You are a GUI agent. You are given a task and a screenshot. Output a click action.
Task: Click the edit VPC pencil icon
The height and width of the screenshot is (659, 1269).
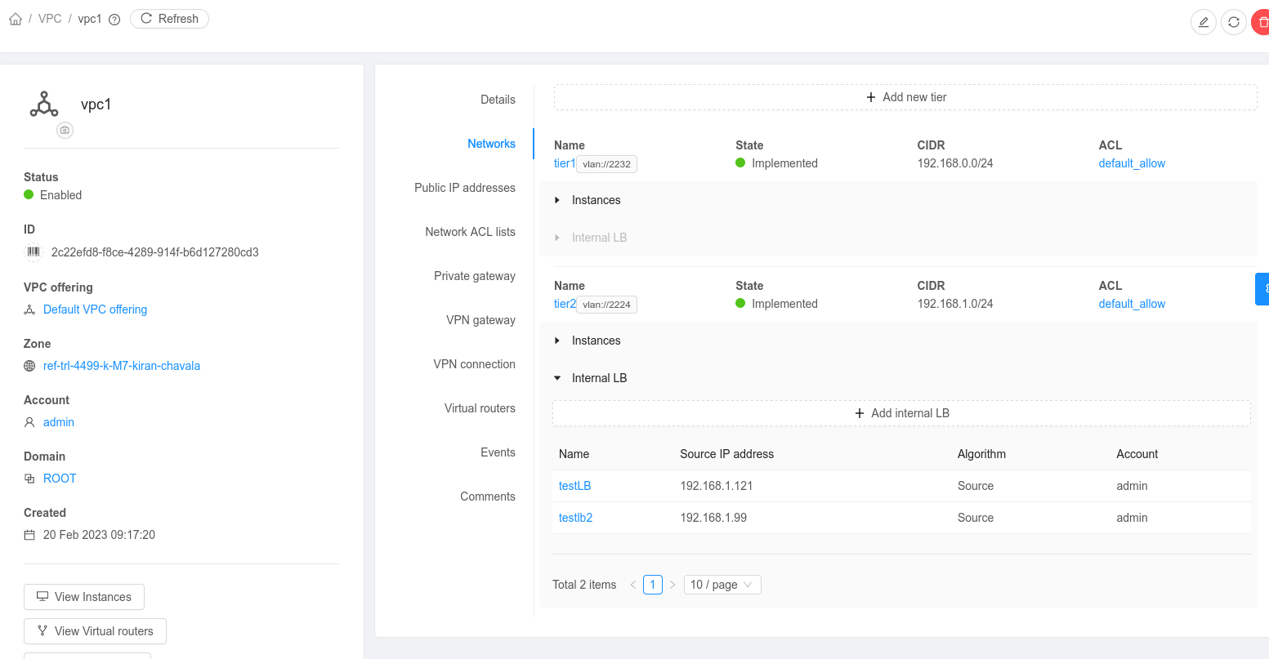[1203, 22]
